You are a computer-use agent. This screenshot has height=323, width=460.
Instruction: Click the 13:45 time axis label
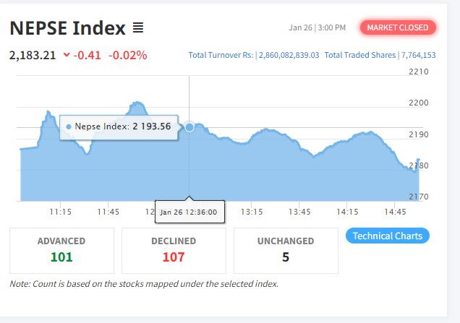[299, 212]
